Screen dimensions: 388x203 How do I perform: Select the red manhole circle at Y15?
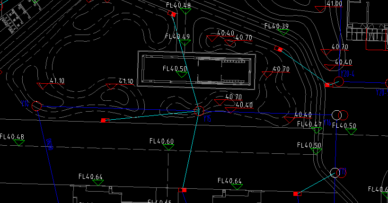point(199,111)
